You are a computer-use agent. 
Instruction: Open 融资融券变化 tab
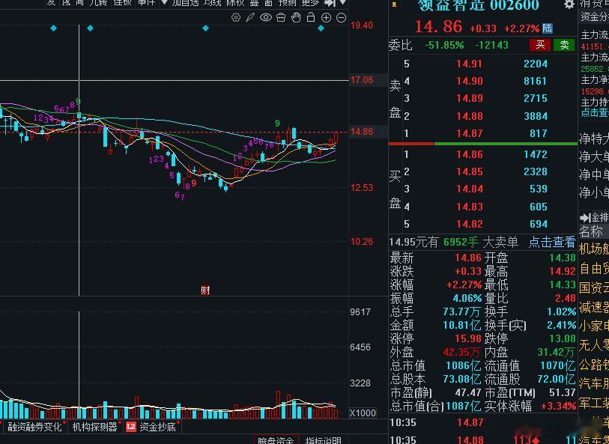click(x=34, y=427)
